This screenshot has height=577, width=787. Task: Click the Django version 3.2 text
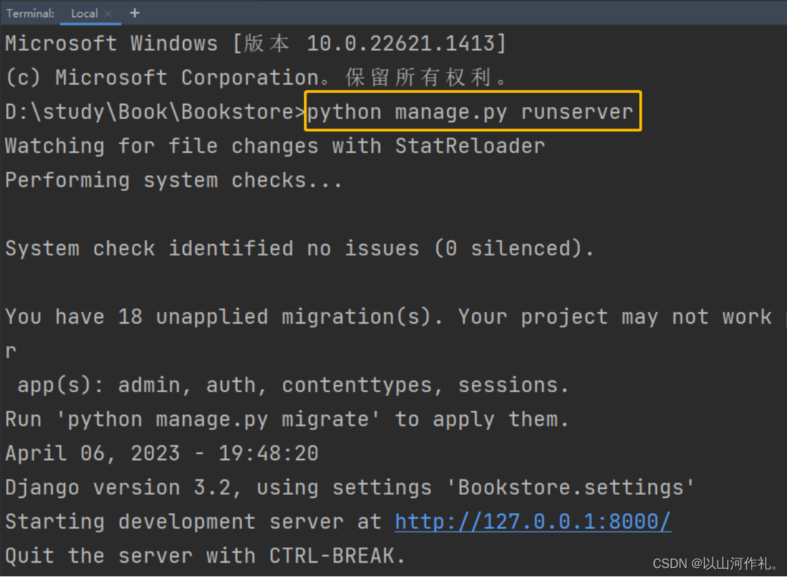click(x=118, y=488)
